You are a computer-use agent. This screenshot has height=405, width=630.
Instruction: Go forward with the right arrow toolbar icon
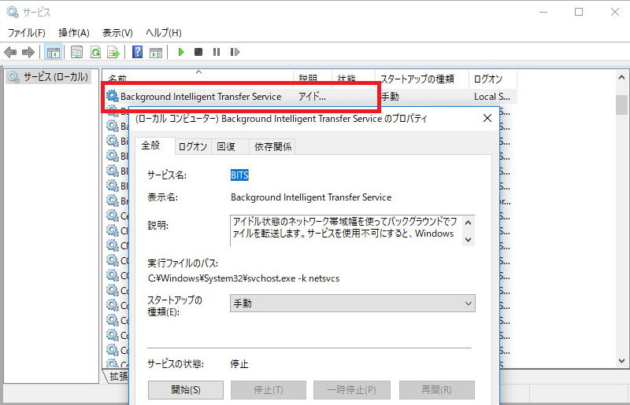coord(28,52)
